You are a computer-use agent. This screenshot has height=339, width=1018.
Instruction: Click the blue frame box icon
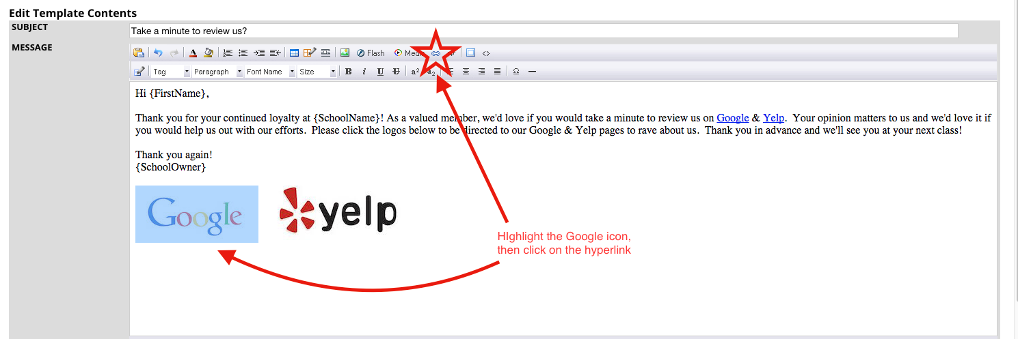(470, 53)
